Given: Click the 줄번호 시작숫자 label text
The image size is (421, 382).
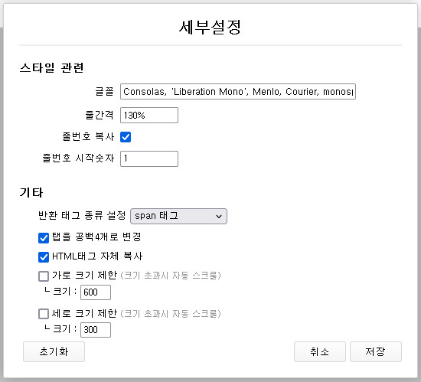Looking at the screenshot, I should 78,158.
